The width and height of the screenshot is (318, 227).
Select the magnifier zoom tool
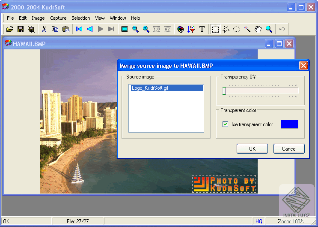269,29
